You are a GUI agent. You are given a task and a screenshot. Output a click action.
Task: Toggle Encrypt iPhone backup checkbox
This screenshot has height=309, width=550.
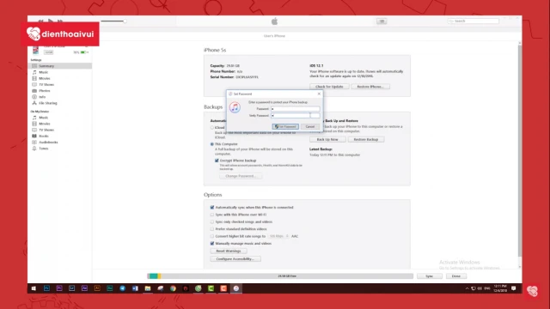click(x=217, y=161)
